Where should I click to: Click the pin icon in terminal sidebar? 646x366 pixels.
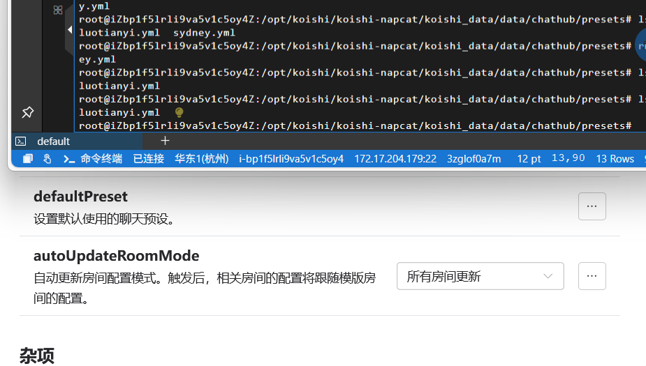pyautogui.click(x=28, y=112)
